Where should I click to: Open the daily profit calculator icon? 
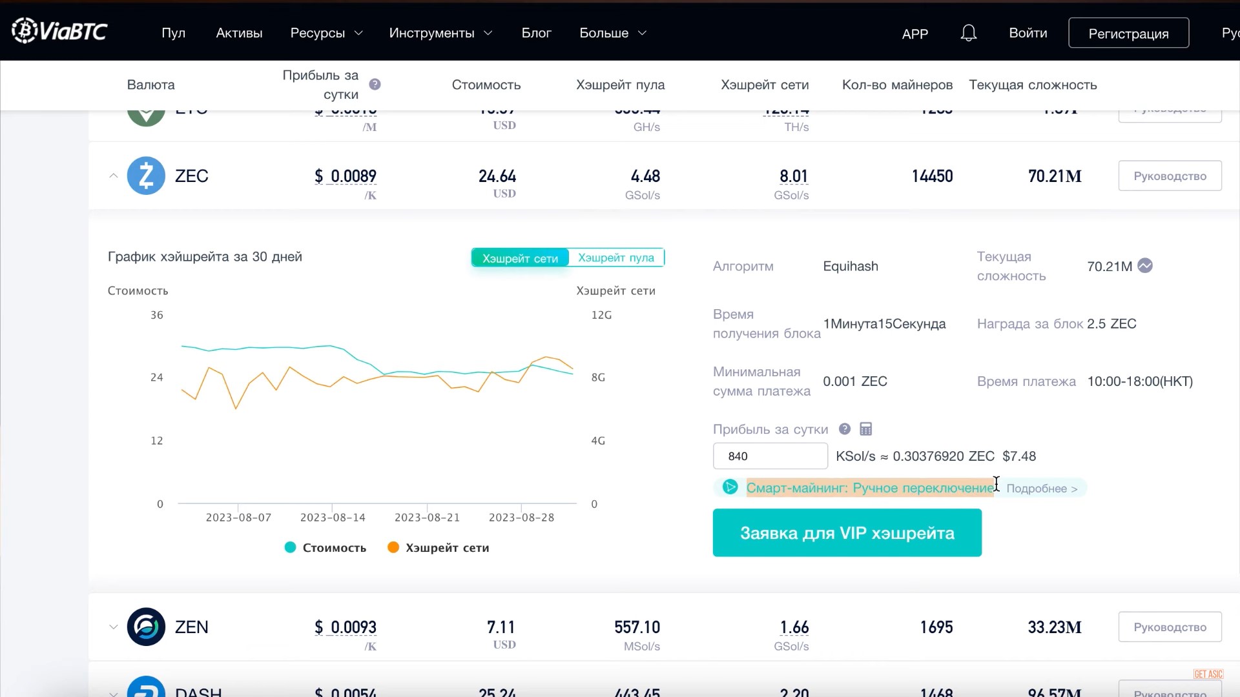(866, 429)
